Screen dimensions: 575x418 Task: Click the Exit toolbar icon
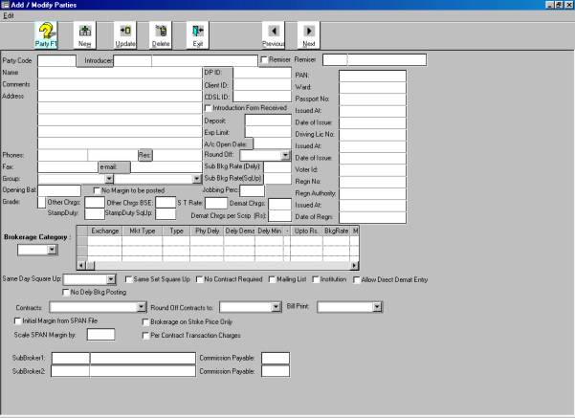(x=197, y=35)
